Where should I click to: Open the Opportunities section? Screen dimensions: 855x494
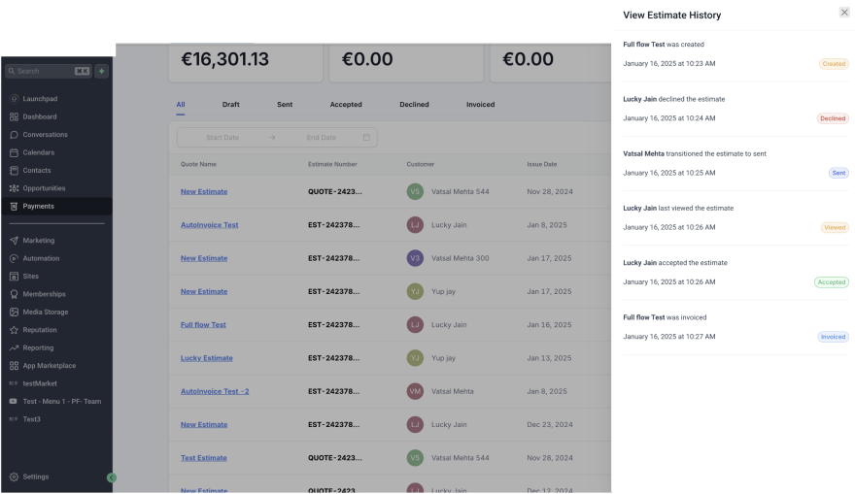coord(44,188)
